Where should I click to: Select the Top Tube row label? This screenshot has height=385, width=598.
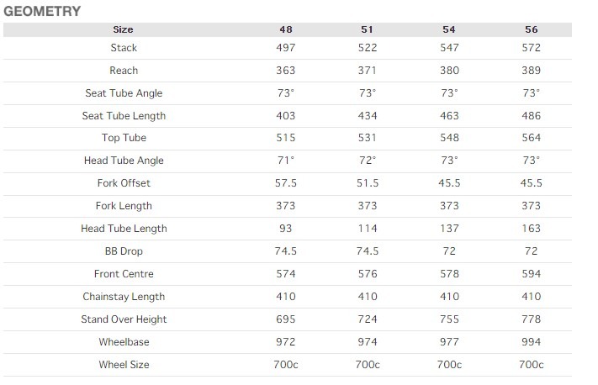click(x=124, y=139)
